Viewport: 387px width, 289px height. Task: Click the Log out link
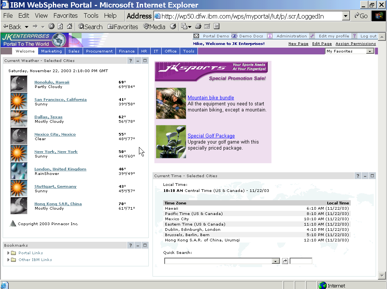coord(368,36)
